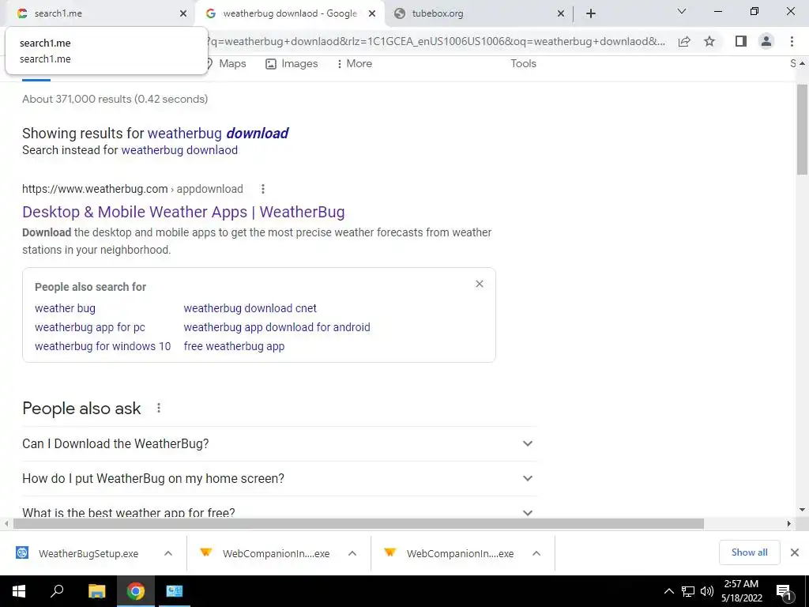Click the blue app icon beside Chrome on taskbar

175,591
